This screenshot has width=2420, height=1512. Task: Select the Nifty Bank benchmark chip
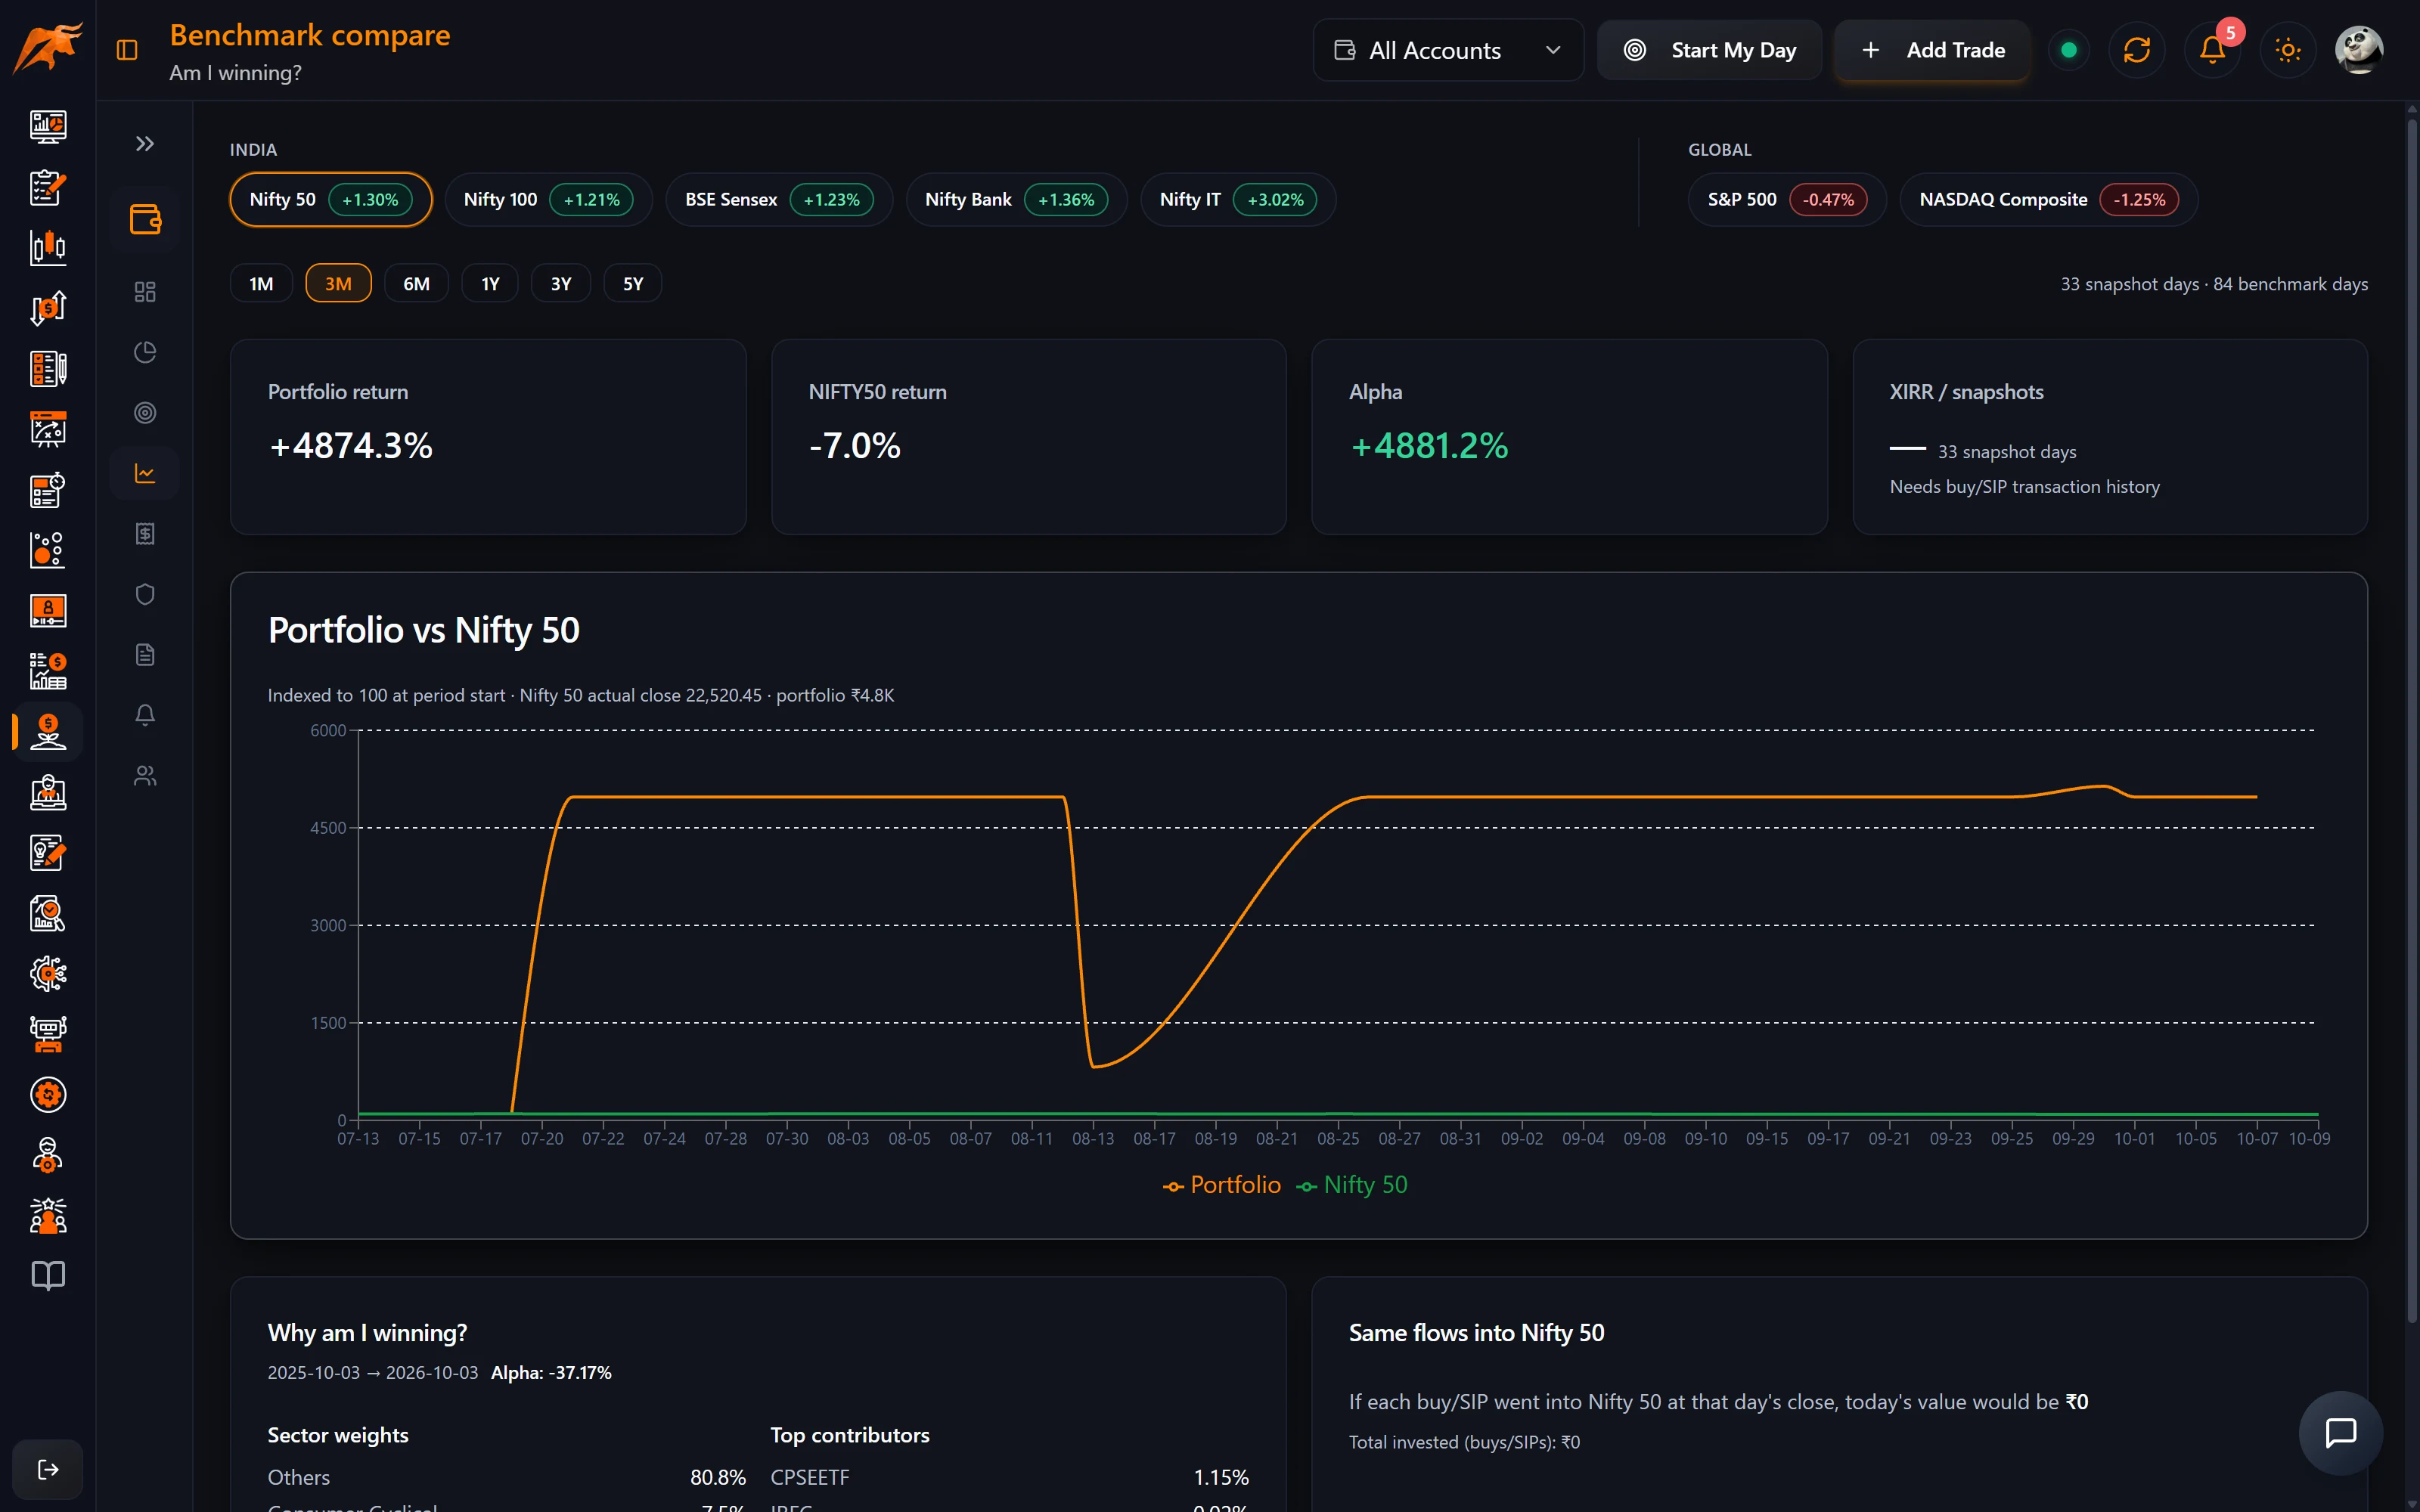[x=1016, y=200]
